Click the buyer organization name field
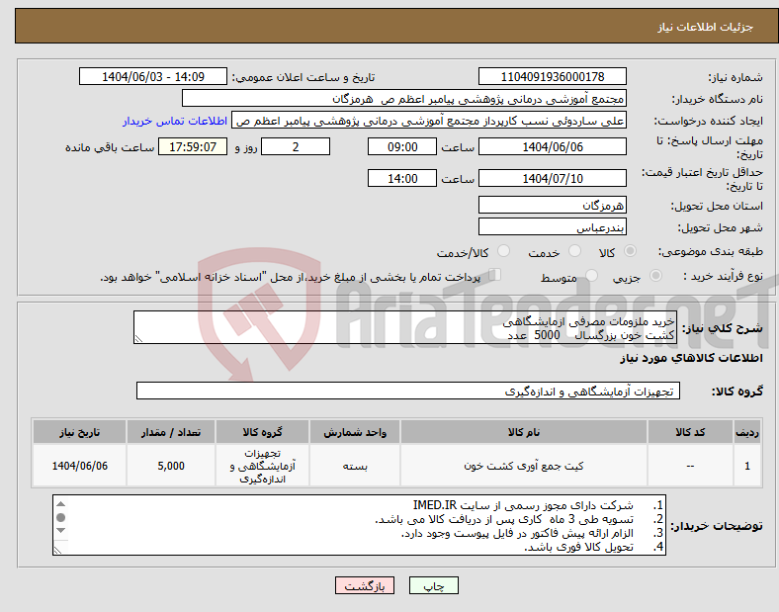This screenshot has height=612, width=779. click(x=404, y=98)
